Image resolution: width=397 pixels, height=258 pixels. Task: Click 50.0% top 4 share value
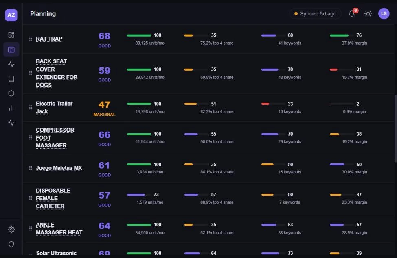click(x=217, y=141)
